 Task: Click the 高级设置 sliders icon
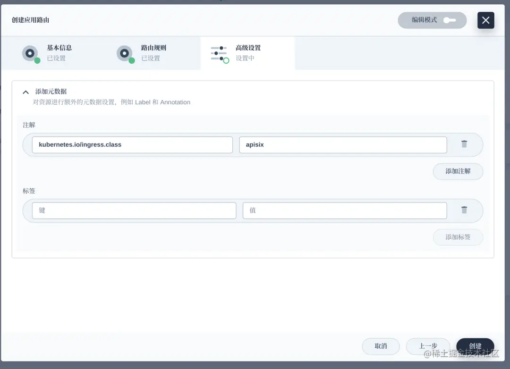[220, 54]
